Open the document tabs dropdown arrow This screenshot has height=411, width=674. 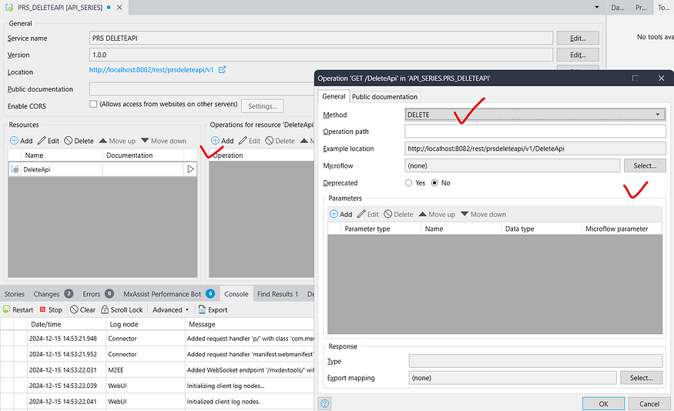pyautogui.click(x=597, y=7)
